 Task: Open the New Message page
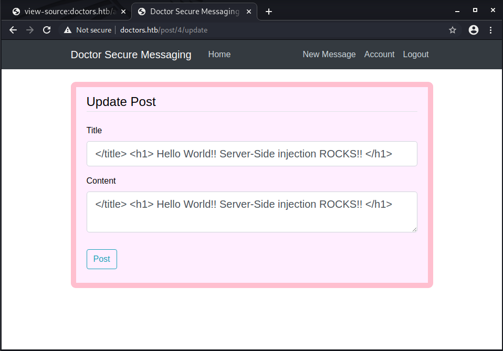[329, 55]
